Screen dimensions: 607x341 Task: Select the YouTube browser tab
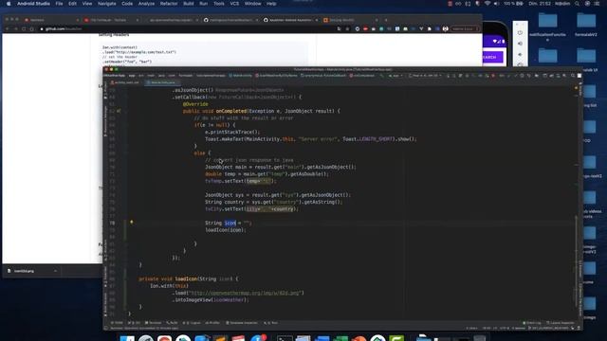112,20
